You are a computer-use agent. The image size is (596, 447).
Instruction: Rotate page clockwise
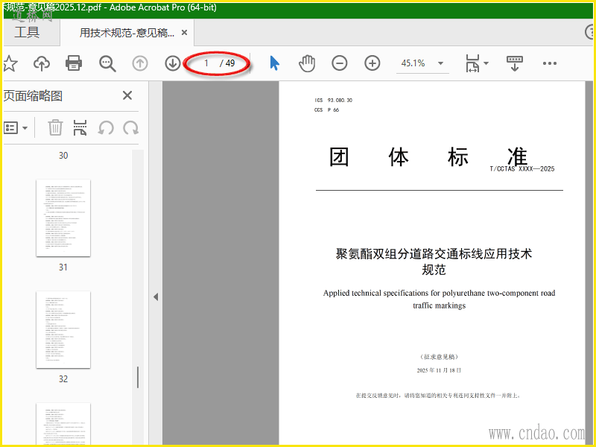pyautogui.click(x=131, y=127)
